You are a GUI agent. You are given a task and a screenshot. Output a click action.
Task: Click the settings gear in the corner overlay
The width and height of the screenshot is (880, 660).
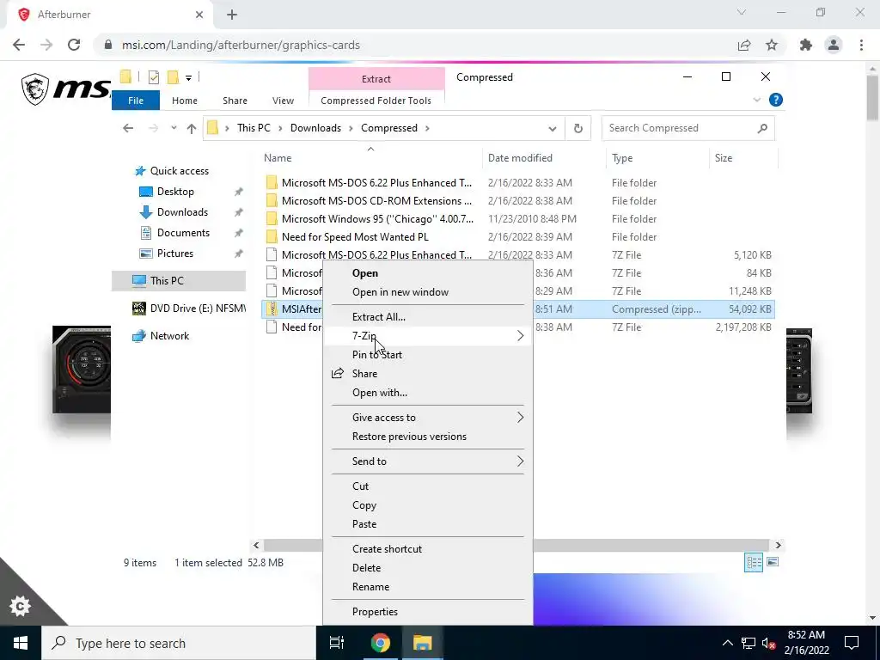[21, 606]
